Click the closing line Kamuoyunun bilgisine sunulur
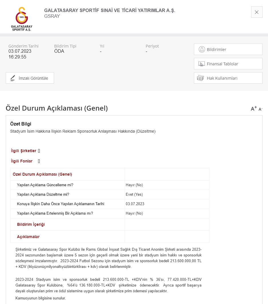This screenshot has height=304, width=268. point(41,298)
